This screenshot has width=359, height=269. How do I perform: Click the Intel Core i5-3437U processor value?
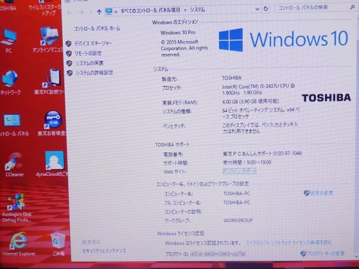click(x=258, y=90)
